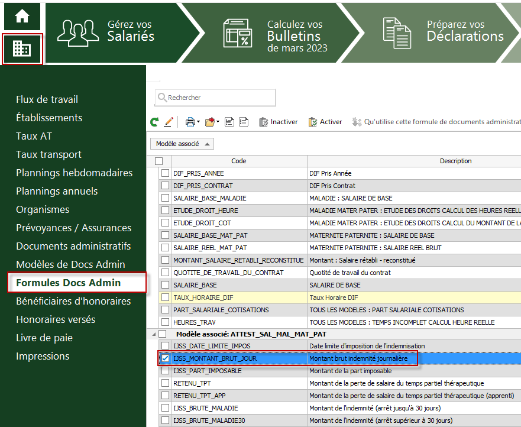
Task: Check the IJSS_BRUTE_MALADIE30 row checkbox
Action: (x=165, y=420)
